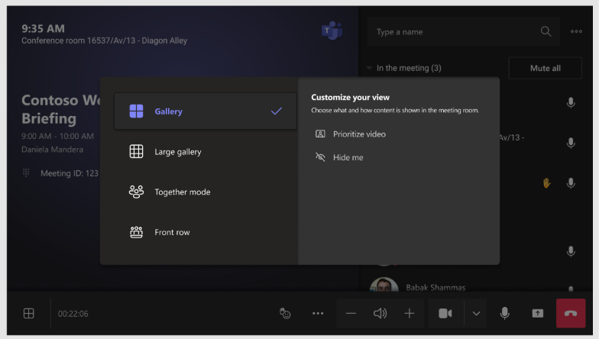
Task: Click the Gallery grid icon in menu
Action: pyautogui.click(x=136, y=111)
